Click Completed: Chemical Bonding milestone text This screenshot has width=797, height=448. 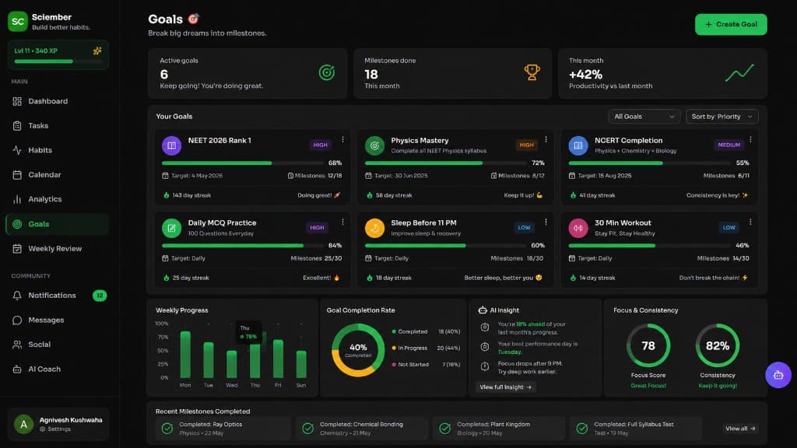[x=361, y=424]
